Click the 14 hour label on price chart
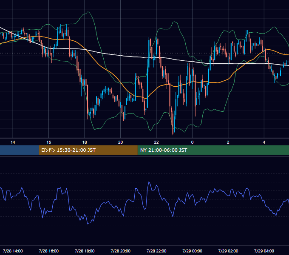 (13, 142)
